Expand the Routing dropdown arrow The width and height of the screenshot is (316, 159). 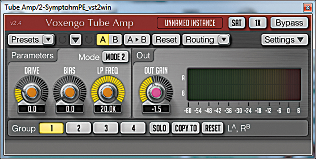coord(224,39)
